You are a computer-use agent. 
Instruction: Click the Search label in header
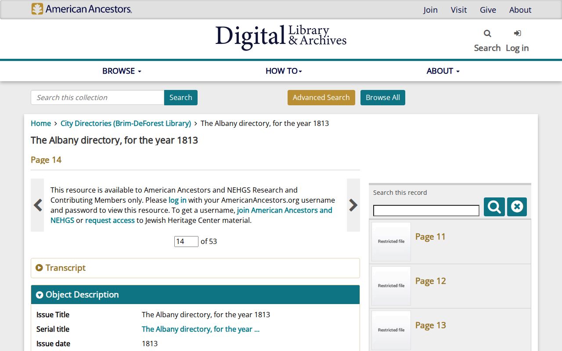[487, 48]
